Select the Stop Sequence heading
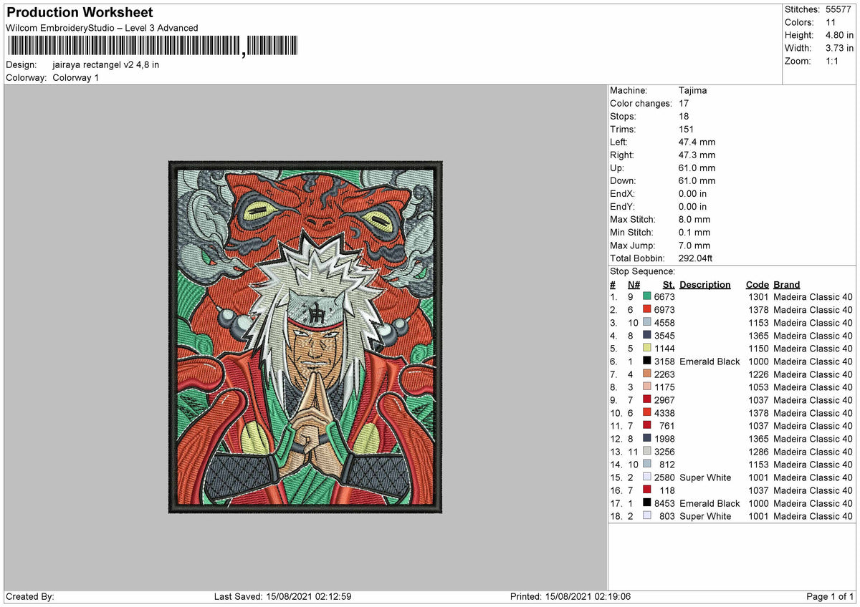 tap(642, 271)
